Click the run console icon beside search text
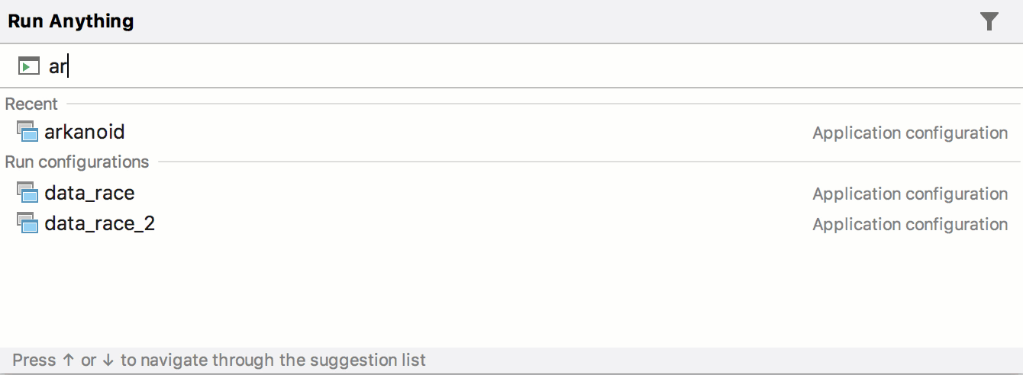This screenshot has height=375, width=1023. (x=28, y=66)
